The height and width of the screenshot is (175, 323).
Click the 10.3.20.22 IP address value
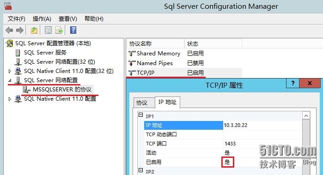coord(236,125)
